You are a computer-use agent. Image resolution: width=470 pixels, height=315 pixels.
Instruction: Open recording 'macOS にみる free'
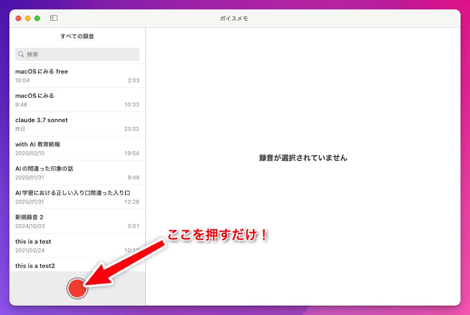coord(77,75)
